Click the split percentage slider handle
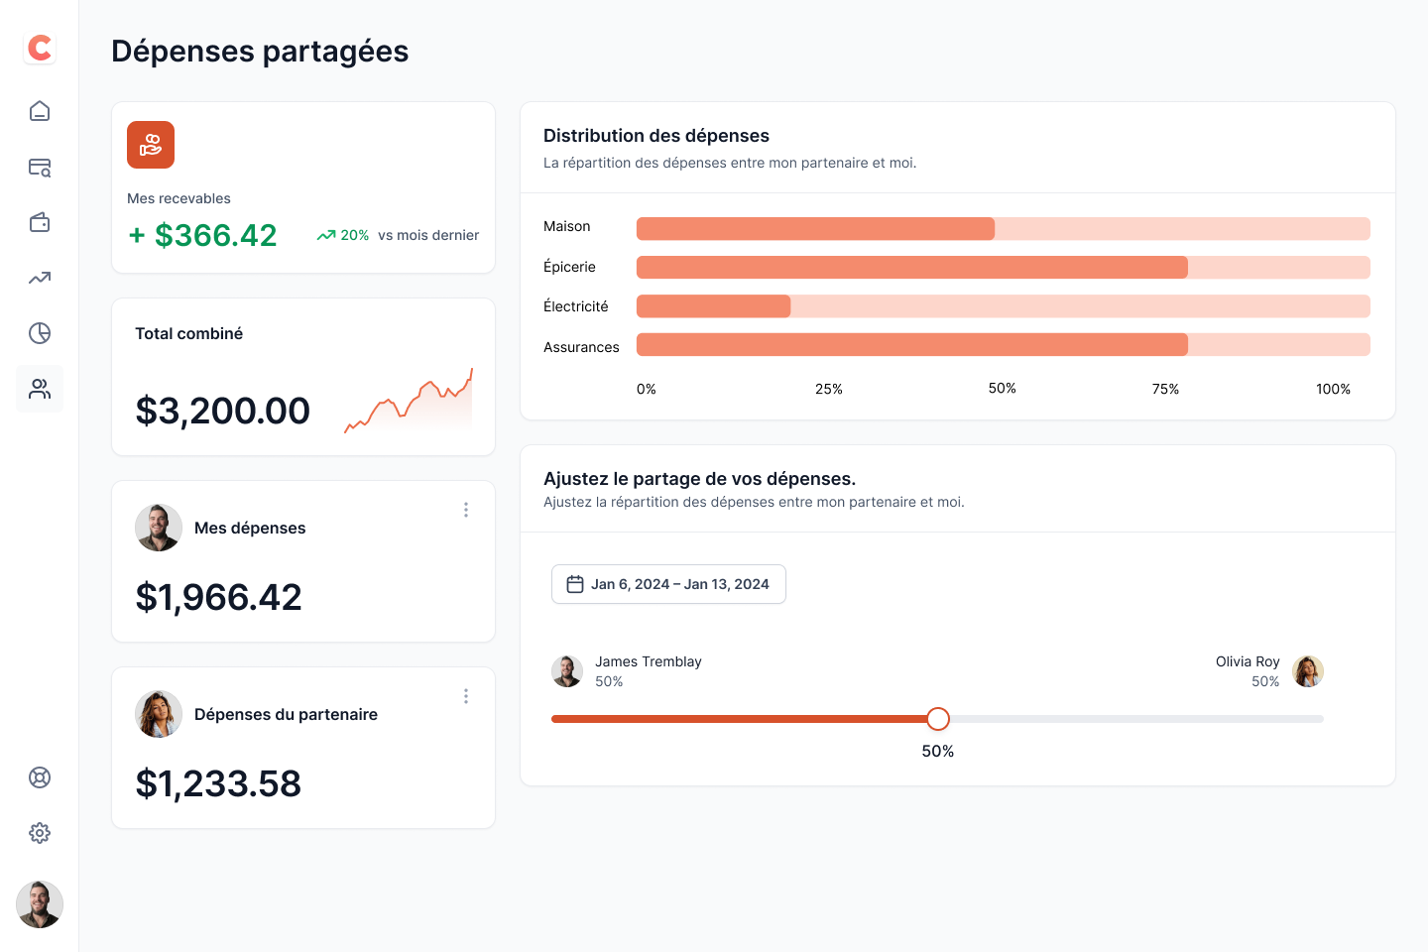1428x952 pixels. tap(938, 719)
